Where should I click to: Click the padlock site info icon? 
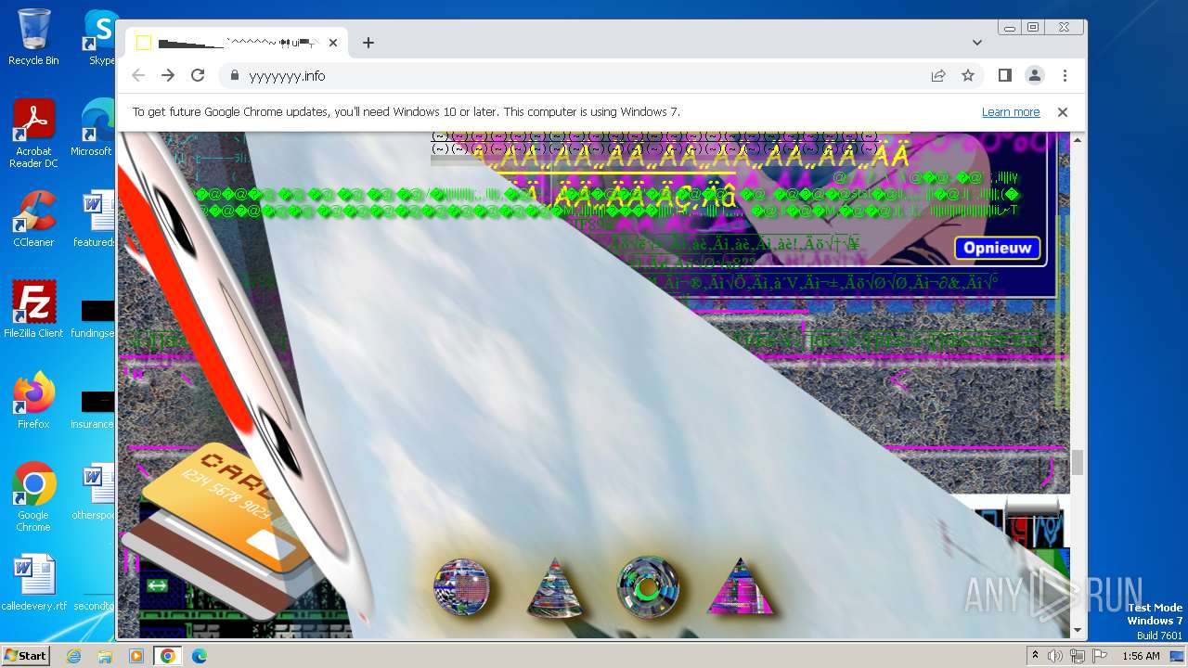[x=234, y=76]
